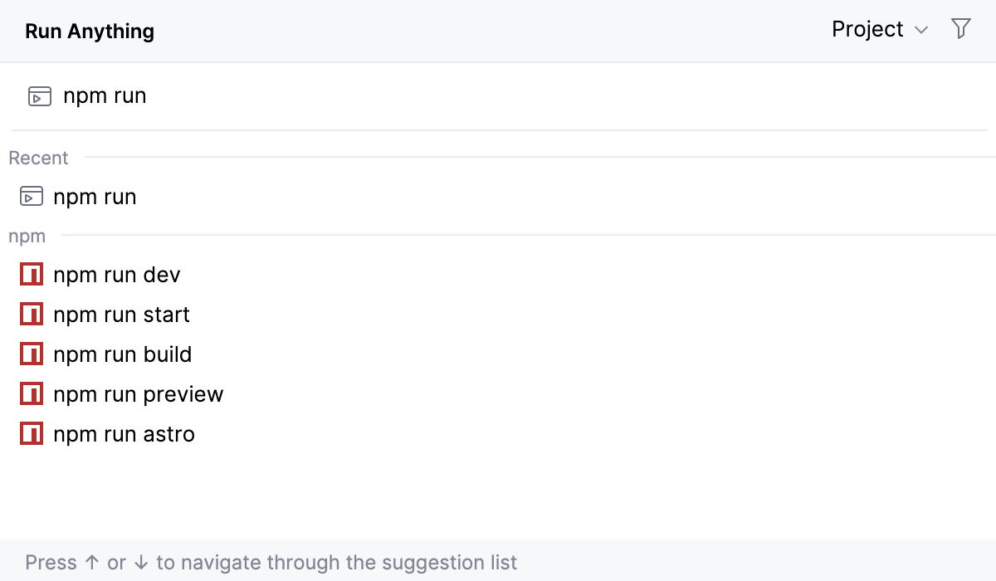Viewport: 996px width, 581px height.
Task: Click the npm icon next to 'npm run preview'
Action: point(31,393)
